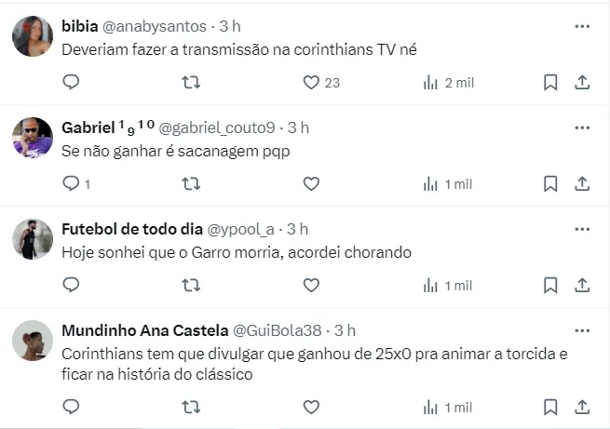View analytics on bibia's tweet

(431, 83)
